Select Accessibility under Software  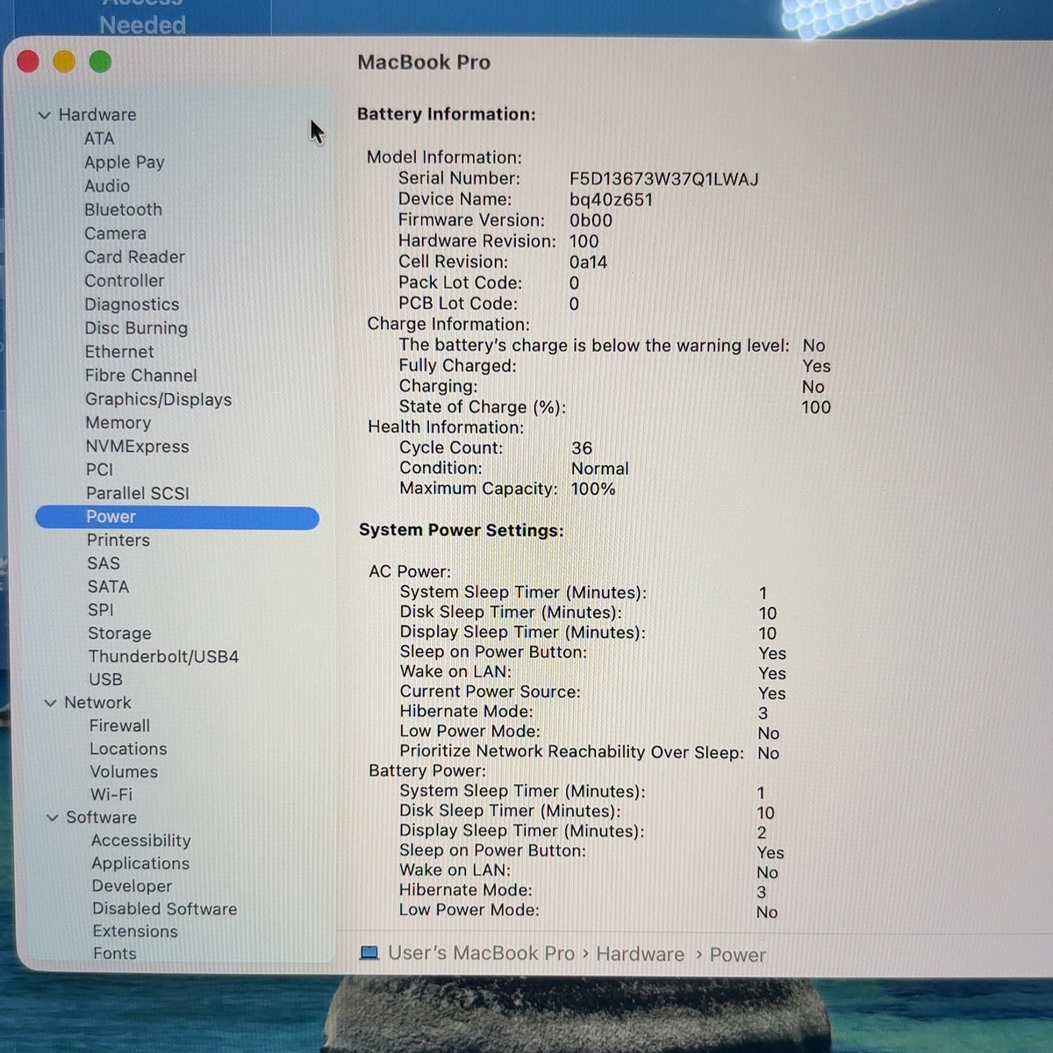(140, 841)
